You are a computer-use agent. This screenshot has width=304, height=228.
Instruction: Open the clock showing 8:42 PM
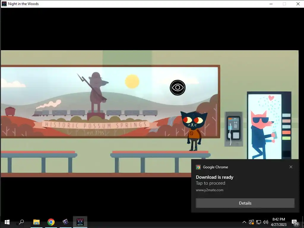coord(278,222)
